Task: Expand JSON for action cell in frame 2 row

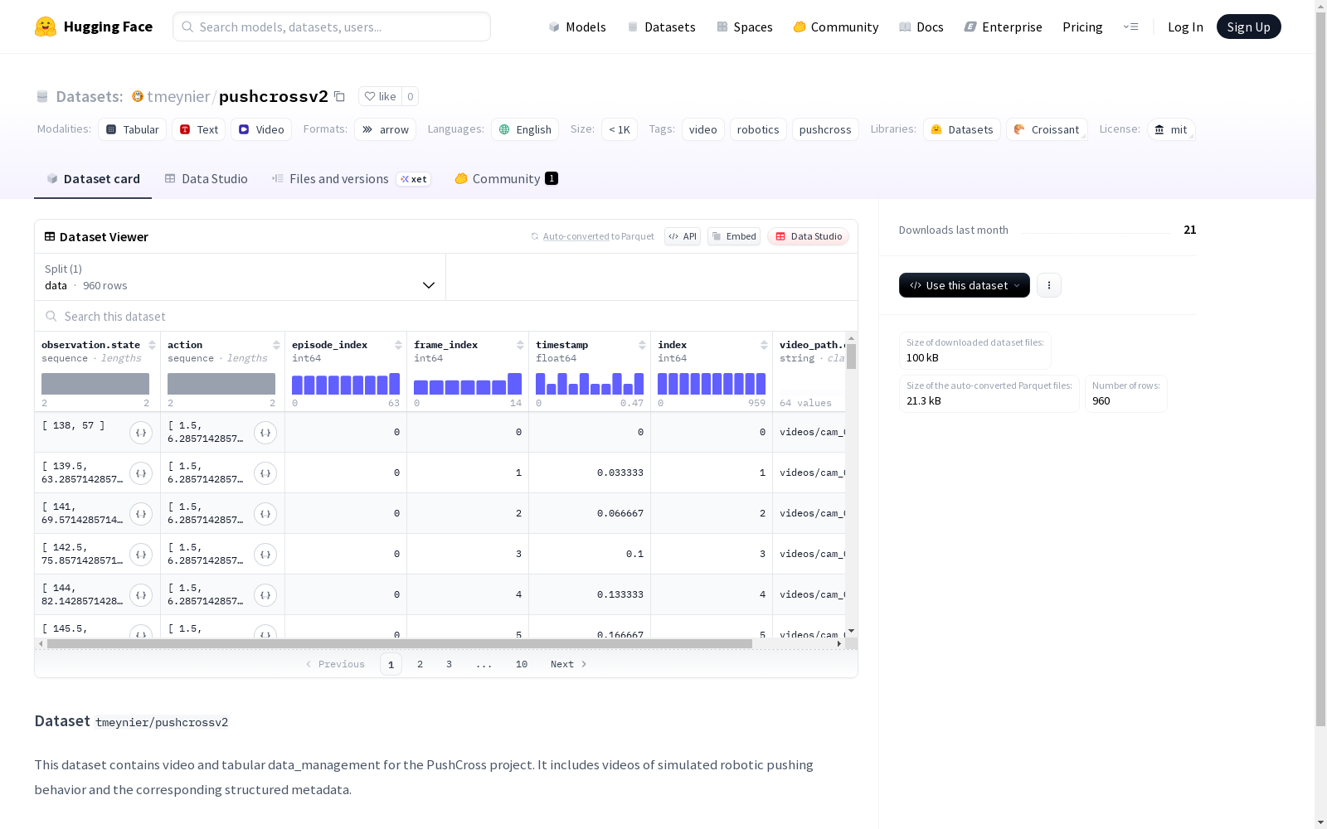Action: tap(265, 514)
